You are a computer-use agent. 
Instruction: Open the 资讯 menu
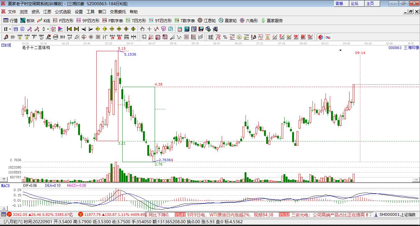[x=36, y=12]
